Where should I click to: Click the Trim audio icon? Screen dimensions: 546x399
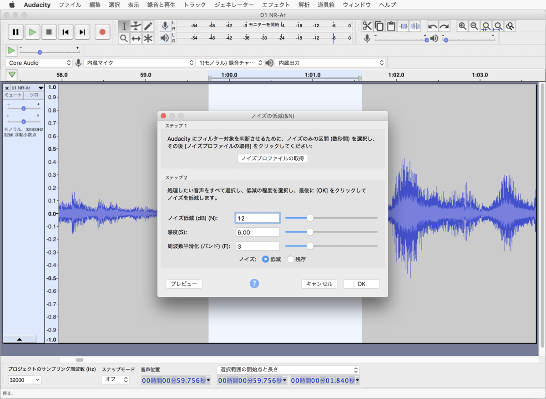[x=403, y=26]
